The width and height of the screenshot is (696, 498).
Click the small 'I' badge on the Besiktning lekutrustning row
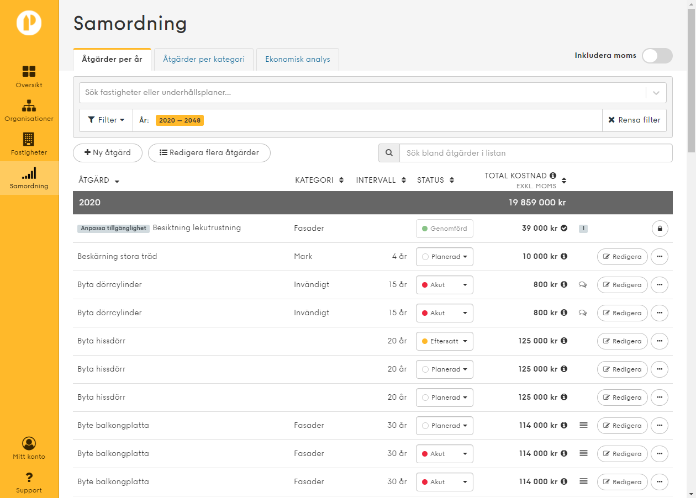(583, 228)
